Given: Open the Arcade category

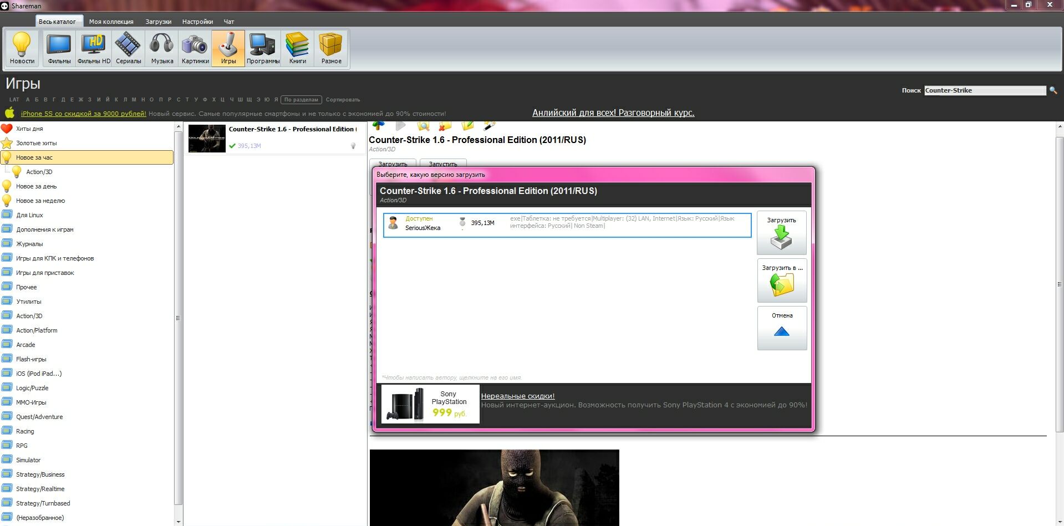Looking at the screenshot, I should (26, 345).
